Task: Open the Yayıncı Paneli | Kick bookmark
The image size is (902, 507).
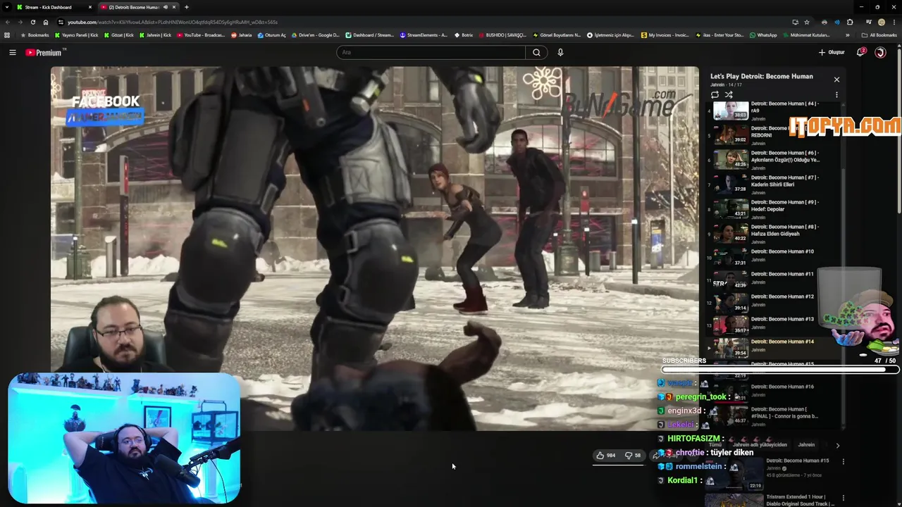Action: [77, 35]
